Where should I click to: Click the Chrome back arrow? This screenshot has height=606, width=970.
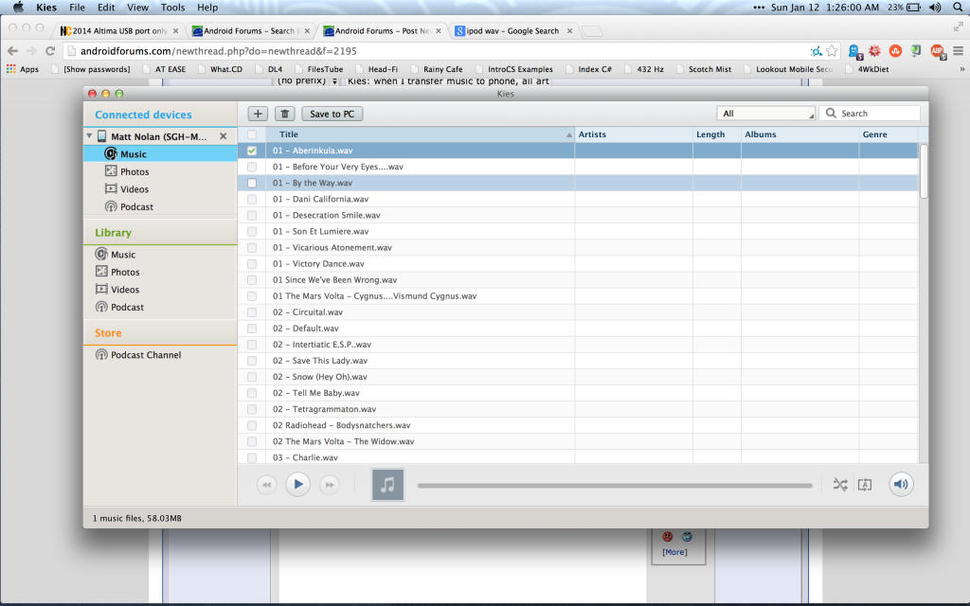coord(12,51)
